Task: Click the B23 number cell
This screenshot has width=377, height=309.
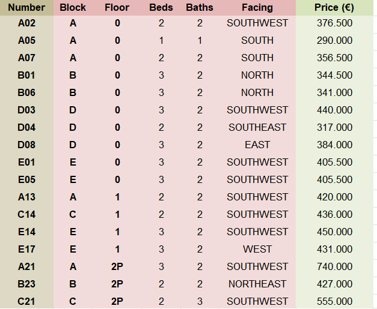Action: [27, 284]
